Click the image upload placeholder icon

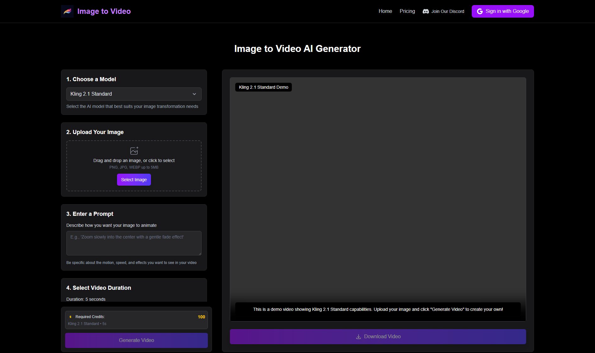(134, 150)
